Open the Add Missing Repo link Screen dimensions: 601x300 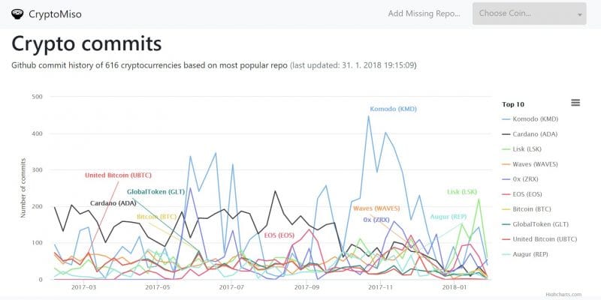pyautogui.click(x=424, y=13)
